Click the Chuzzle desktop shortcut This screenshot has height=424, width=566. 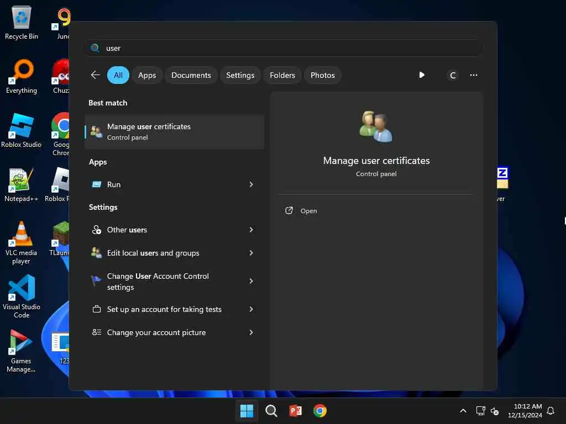[x=61, y=76]
